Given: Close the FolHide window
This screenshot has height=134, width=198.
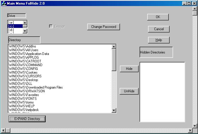Looking at the screenshot, I should [x=194, y=3].
